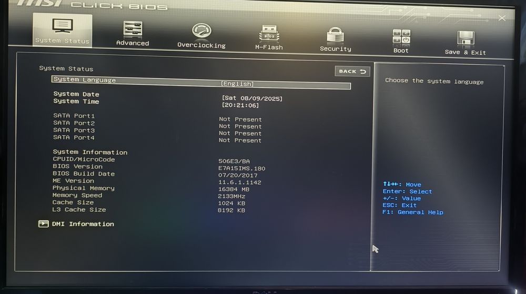This screenshot has height=294, width=526.
Task: Open the Advanced settings icon
Action: (x=133, y=29)
